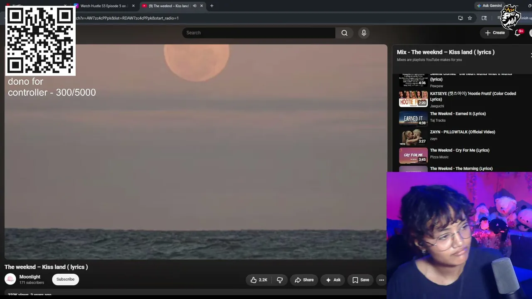
Task: Play 'The Weeknd - Cry For Me (Lyrics)'
Action: point(460,150)
